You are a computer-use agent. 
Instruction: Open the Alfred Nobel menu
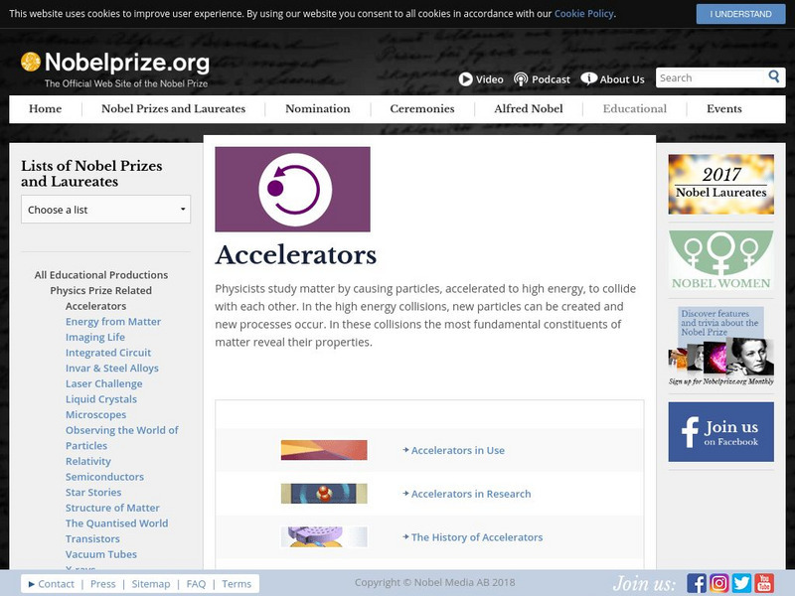529,109
